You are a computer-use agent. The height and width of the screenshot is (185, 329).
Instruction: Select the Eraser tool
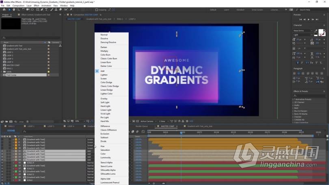[61, 10]
